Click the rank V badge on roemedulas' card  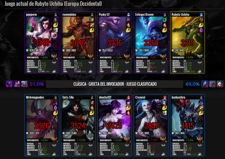click(91, 57)
